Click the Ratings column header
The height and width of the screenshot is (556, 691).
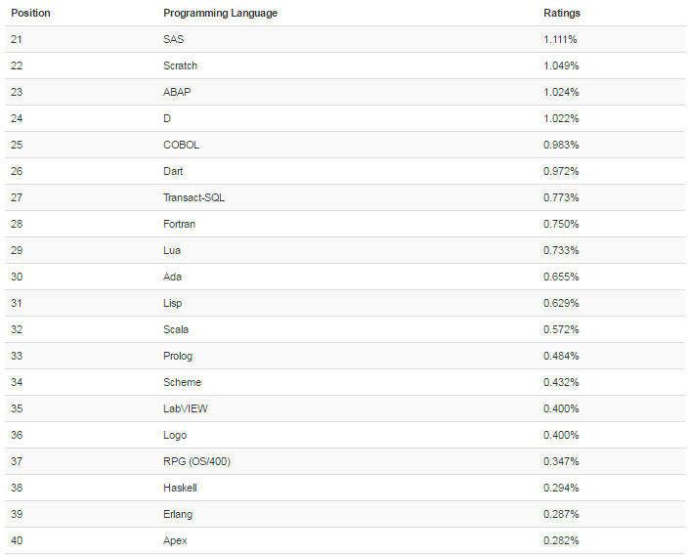pos(561,14)
